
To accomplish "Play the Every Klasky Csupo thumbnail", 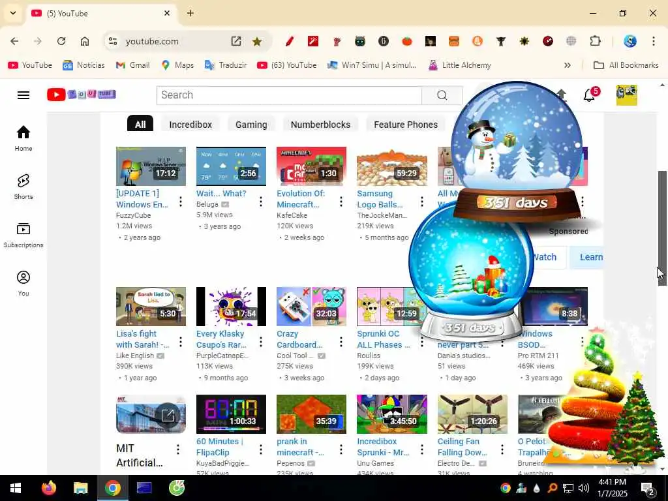I will click(231, 307).
